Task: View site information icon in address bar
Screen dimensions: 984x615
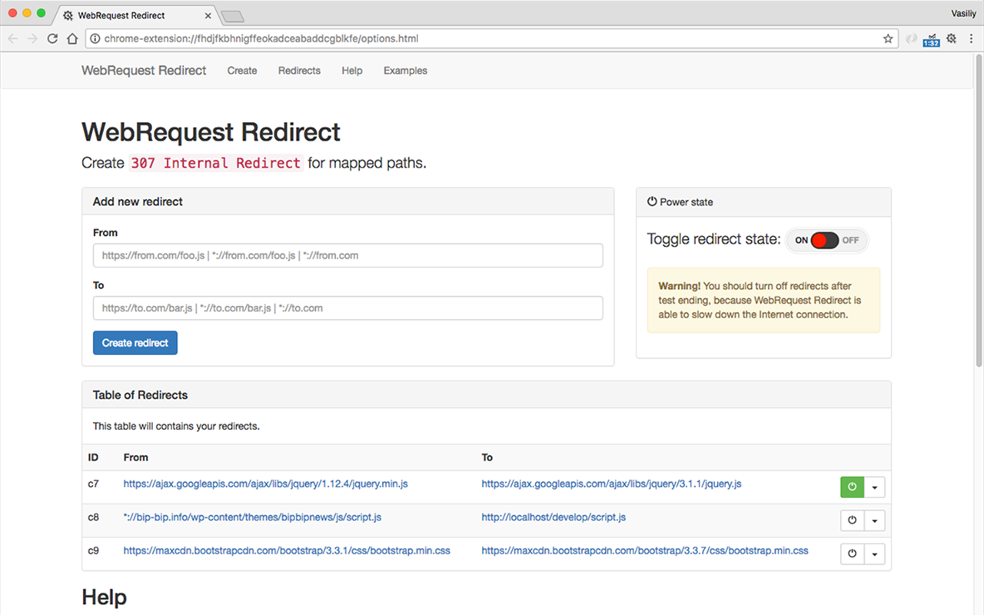Action: tap(96, 38)
